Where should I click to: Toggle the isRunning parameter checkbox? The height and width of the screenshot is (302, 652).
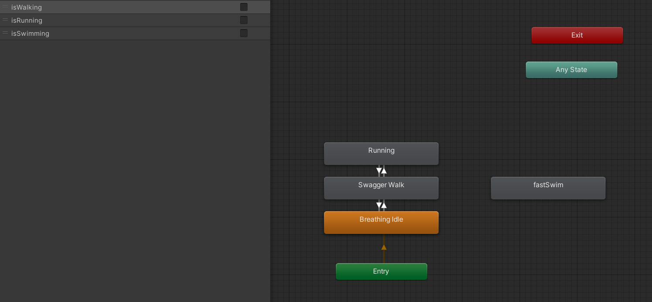(243, 20)
